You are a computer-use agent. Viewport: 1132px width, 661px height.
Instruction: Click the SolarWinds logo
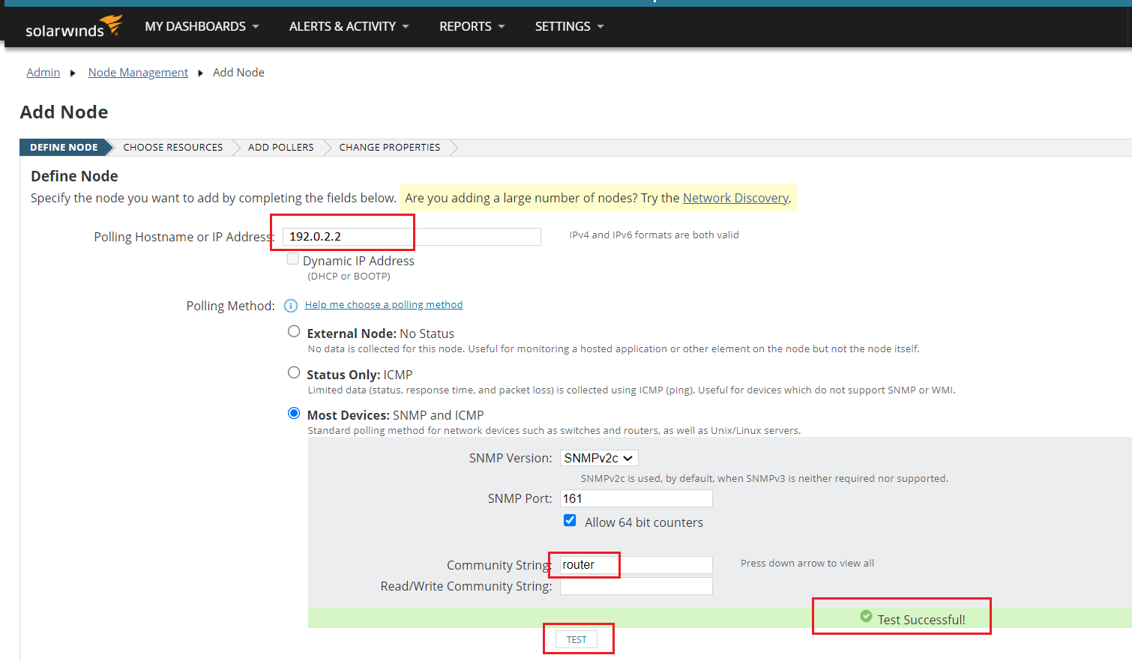pos(73,27)
